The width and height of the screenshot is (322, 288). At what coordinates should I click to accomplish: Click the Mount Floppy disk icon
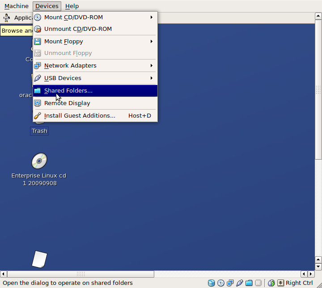tap(38, 42)
